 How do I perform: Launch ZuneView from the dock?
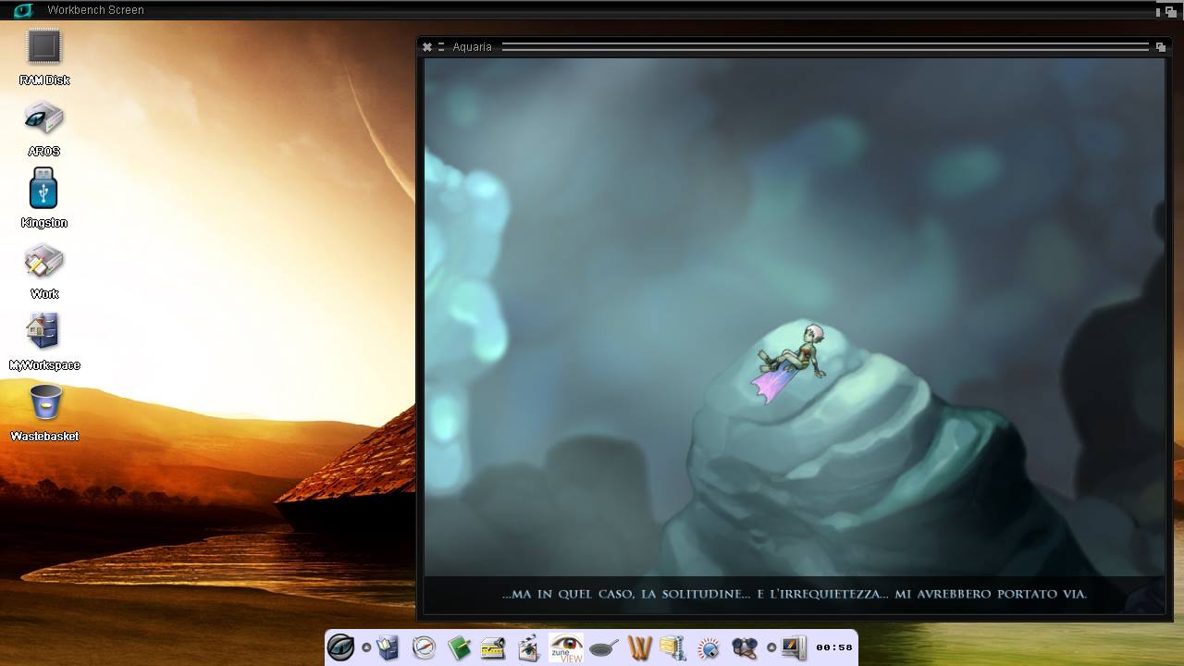(x=566, y=647)
